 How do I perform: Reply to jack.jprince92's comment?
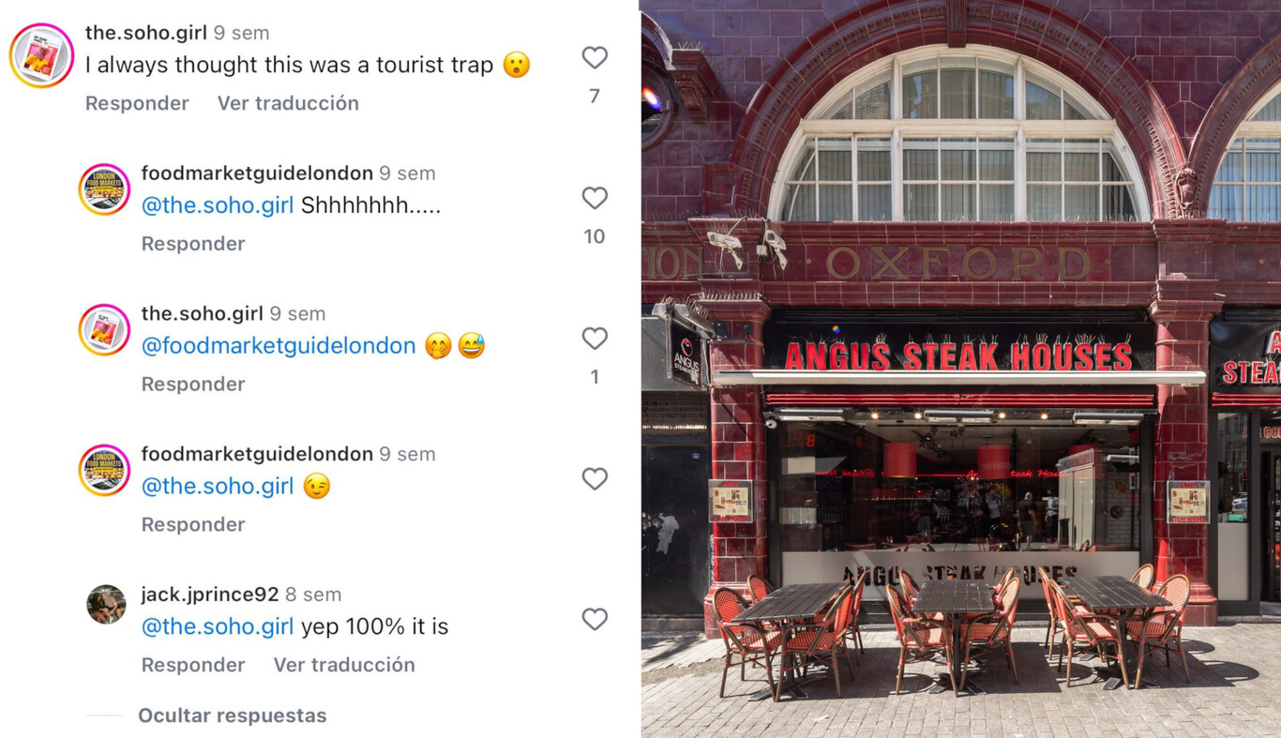[193, 665]
